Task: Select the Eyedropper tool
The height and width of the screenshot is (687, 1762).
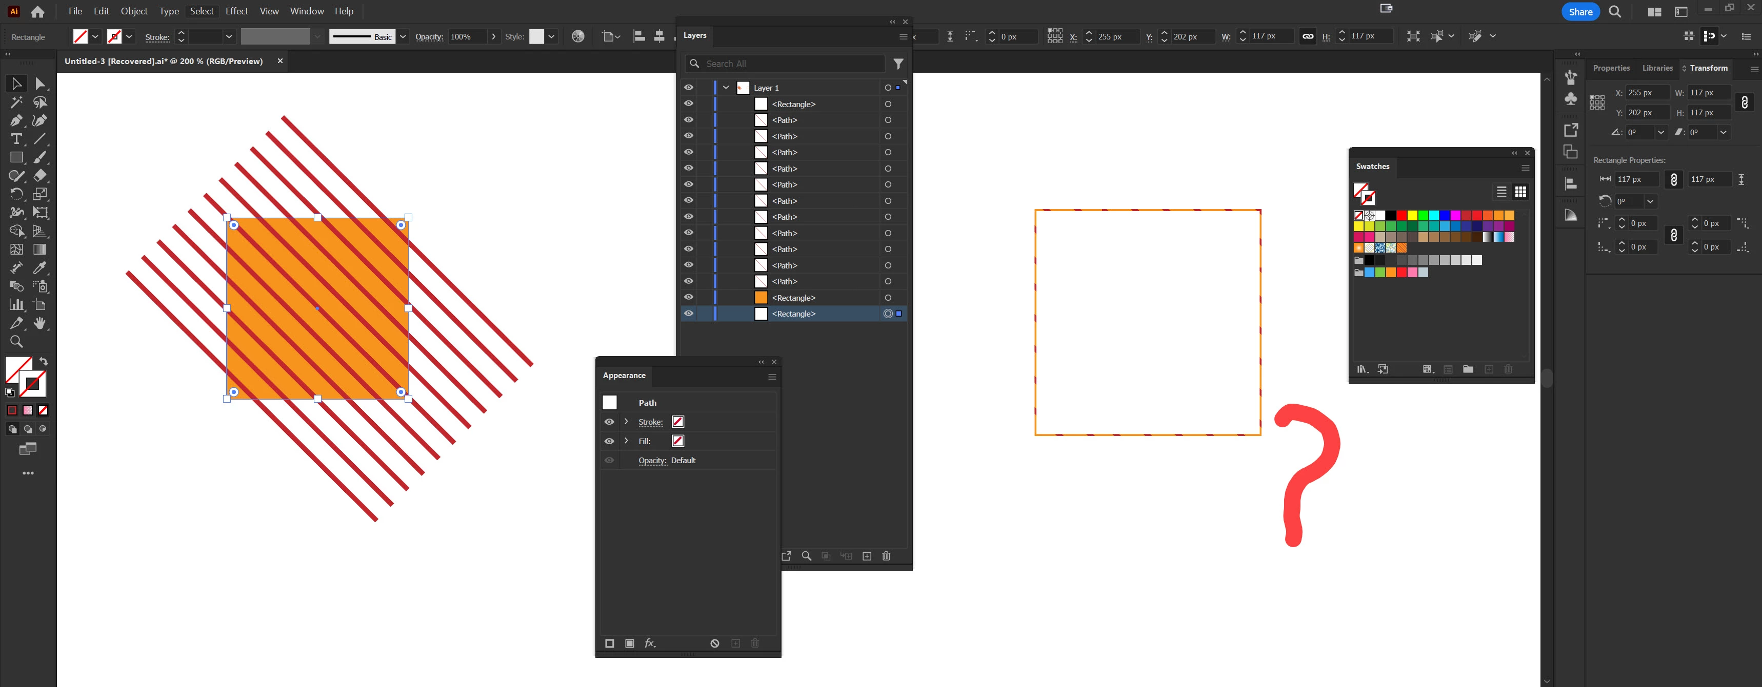Action: click(x=39, y=268)
